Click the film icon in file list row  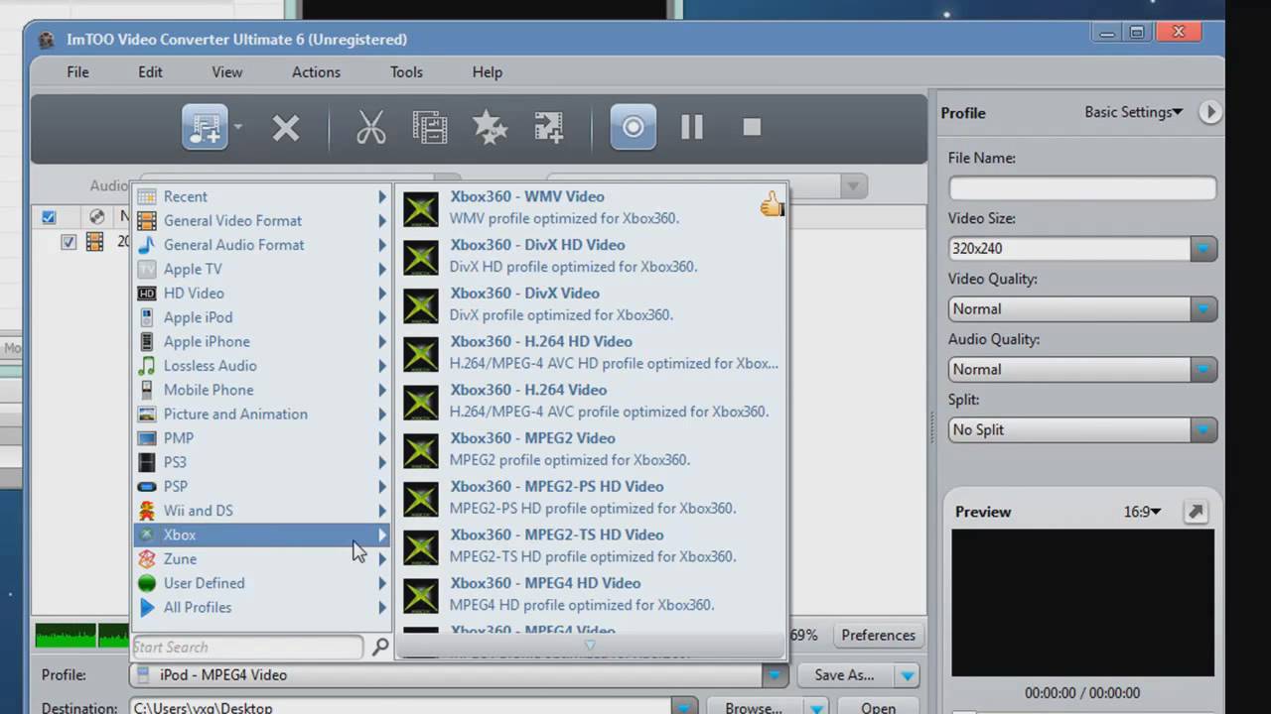(94, 241)
